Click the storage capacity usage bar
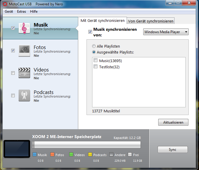Viewport: 199px width, 170px height. coord(87,145)
